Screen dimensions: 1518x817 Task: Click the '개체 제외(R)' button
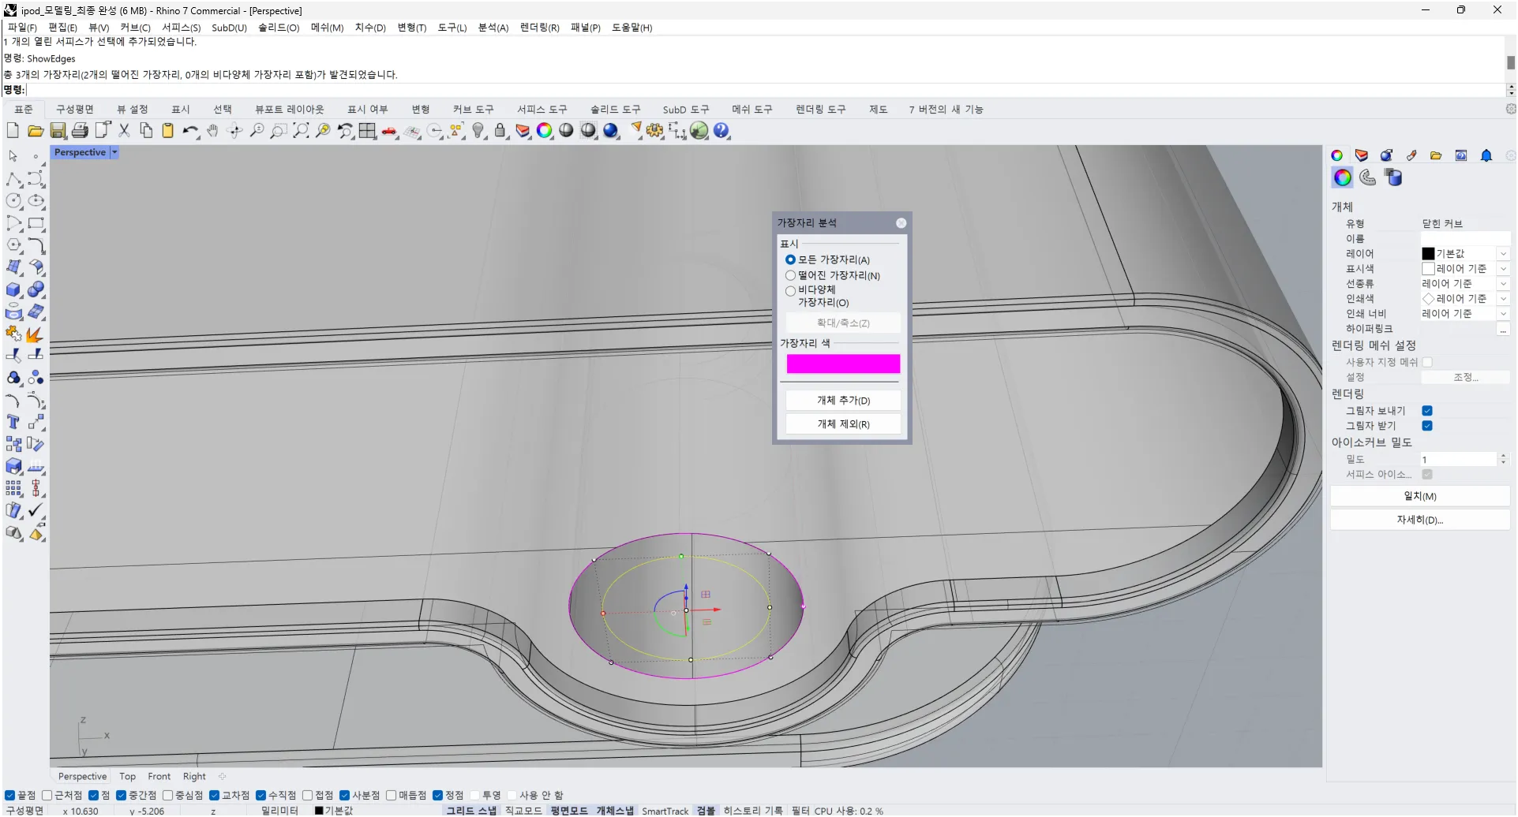click(x=843, y=424)
